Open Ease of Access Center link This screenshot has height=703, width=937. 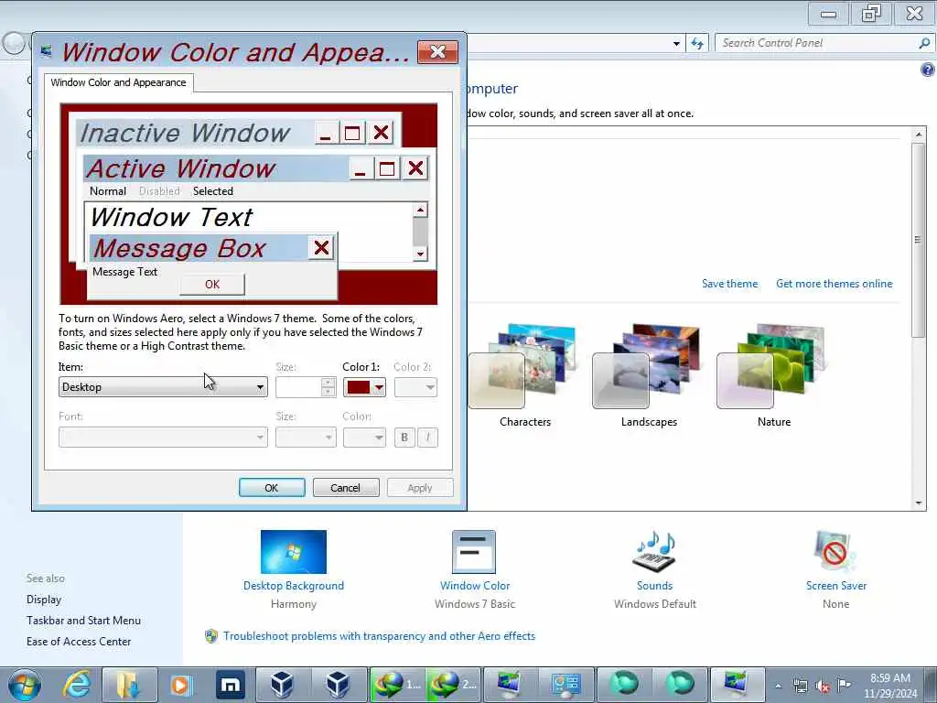(79, 642)
